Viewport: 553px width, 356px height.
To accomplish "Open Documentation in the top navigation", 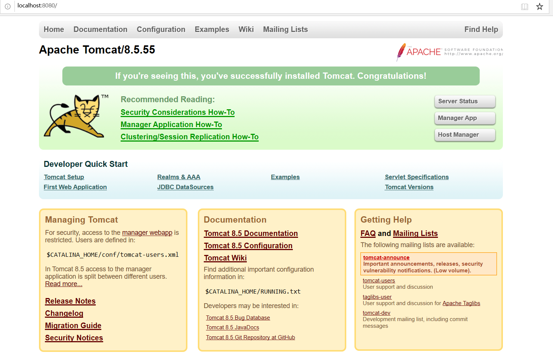I will coord(100,29).
